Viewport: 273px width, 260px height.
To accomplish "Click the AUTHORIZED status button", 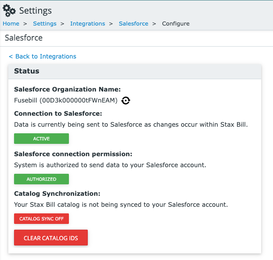I will 41,179.
